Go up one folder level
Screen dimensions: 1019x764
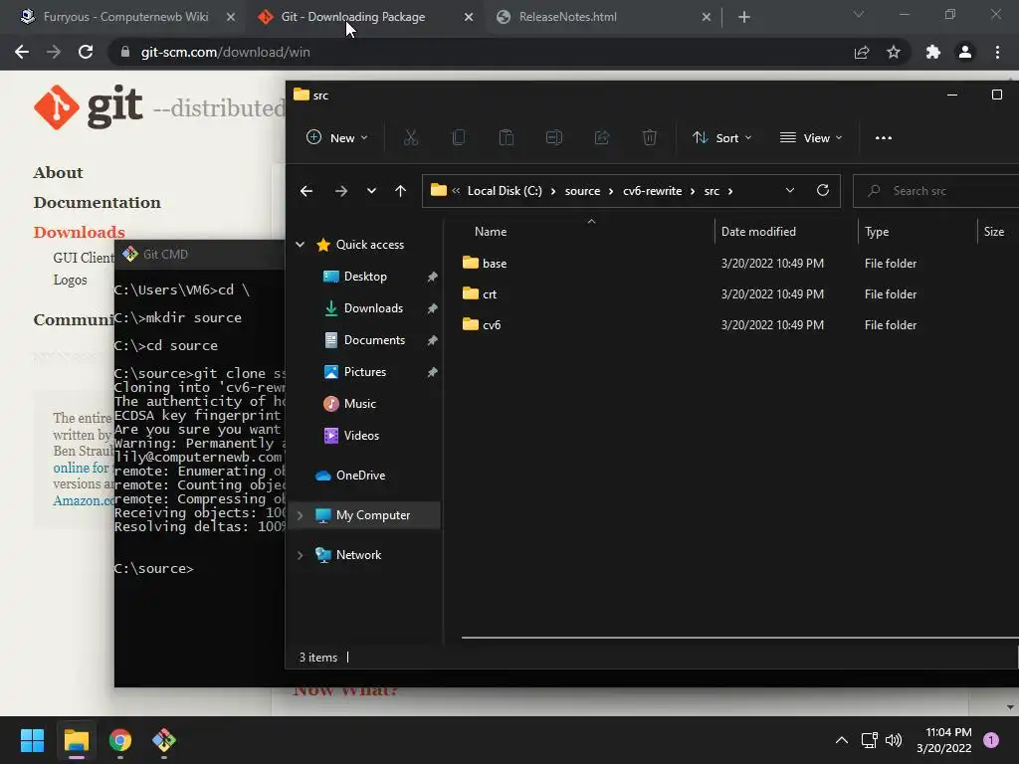coord(400,191)
